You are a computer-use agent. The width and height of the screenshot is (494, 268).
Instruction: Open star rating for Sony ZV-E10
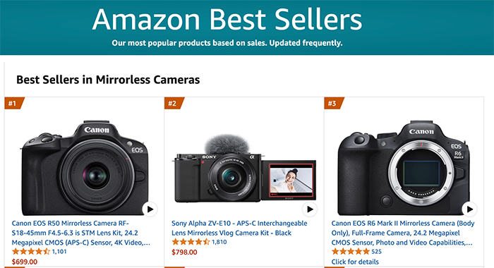point(191,242)
